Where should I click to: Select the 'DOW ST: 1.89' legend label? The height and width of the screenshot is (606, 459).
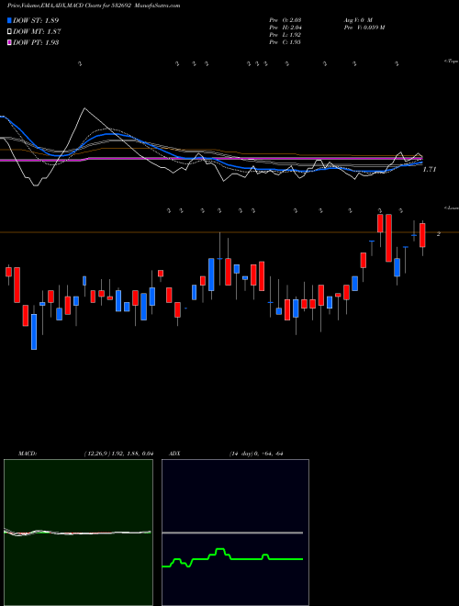(36, 20)
